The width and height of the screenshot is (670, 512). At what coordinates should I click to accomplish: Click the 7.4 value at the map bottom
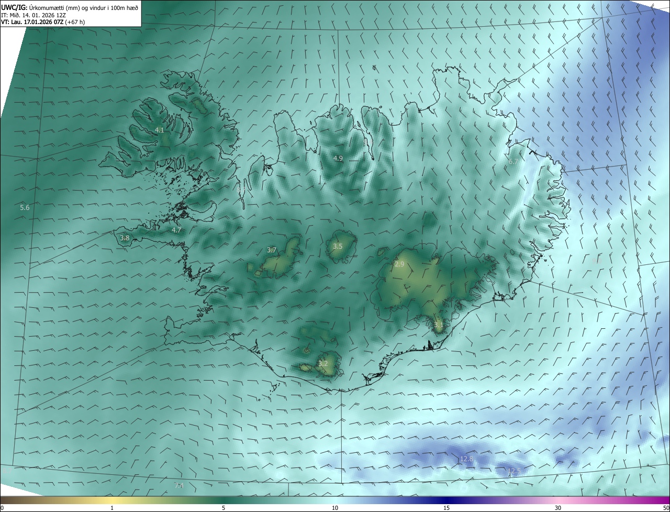pyautogui.click(x=179, y=486)
